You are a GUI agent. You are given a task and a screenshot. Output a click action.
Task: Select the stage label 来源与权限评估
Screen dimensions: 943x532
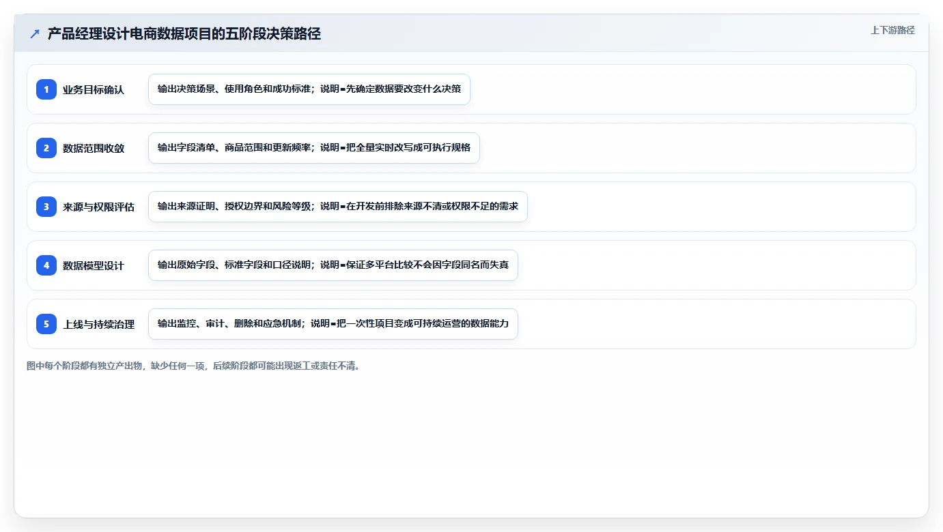pyautogui.click(x=98, y=207)
